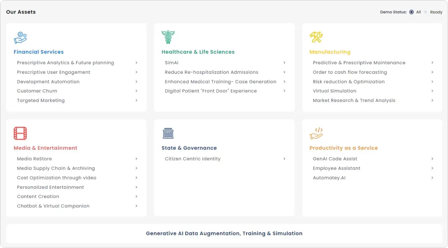Open Chatbot & Virtual Companion item
Image resolution: width=448 pixels, height=248 pixels.
point(53,206)
